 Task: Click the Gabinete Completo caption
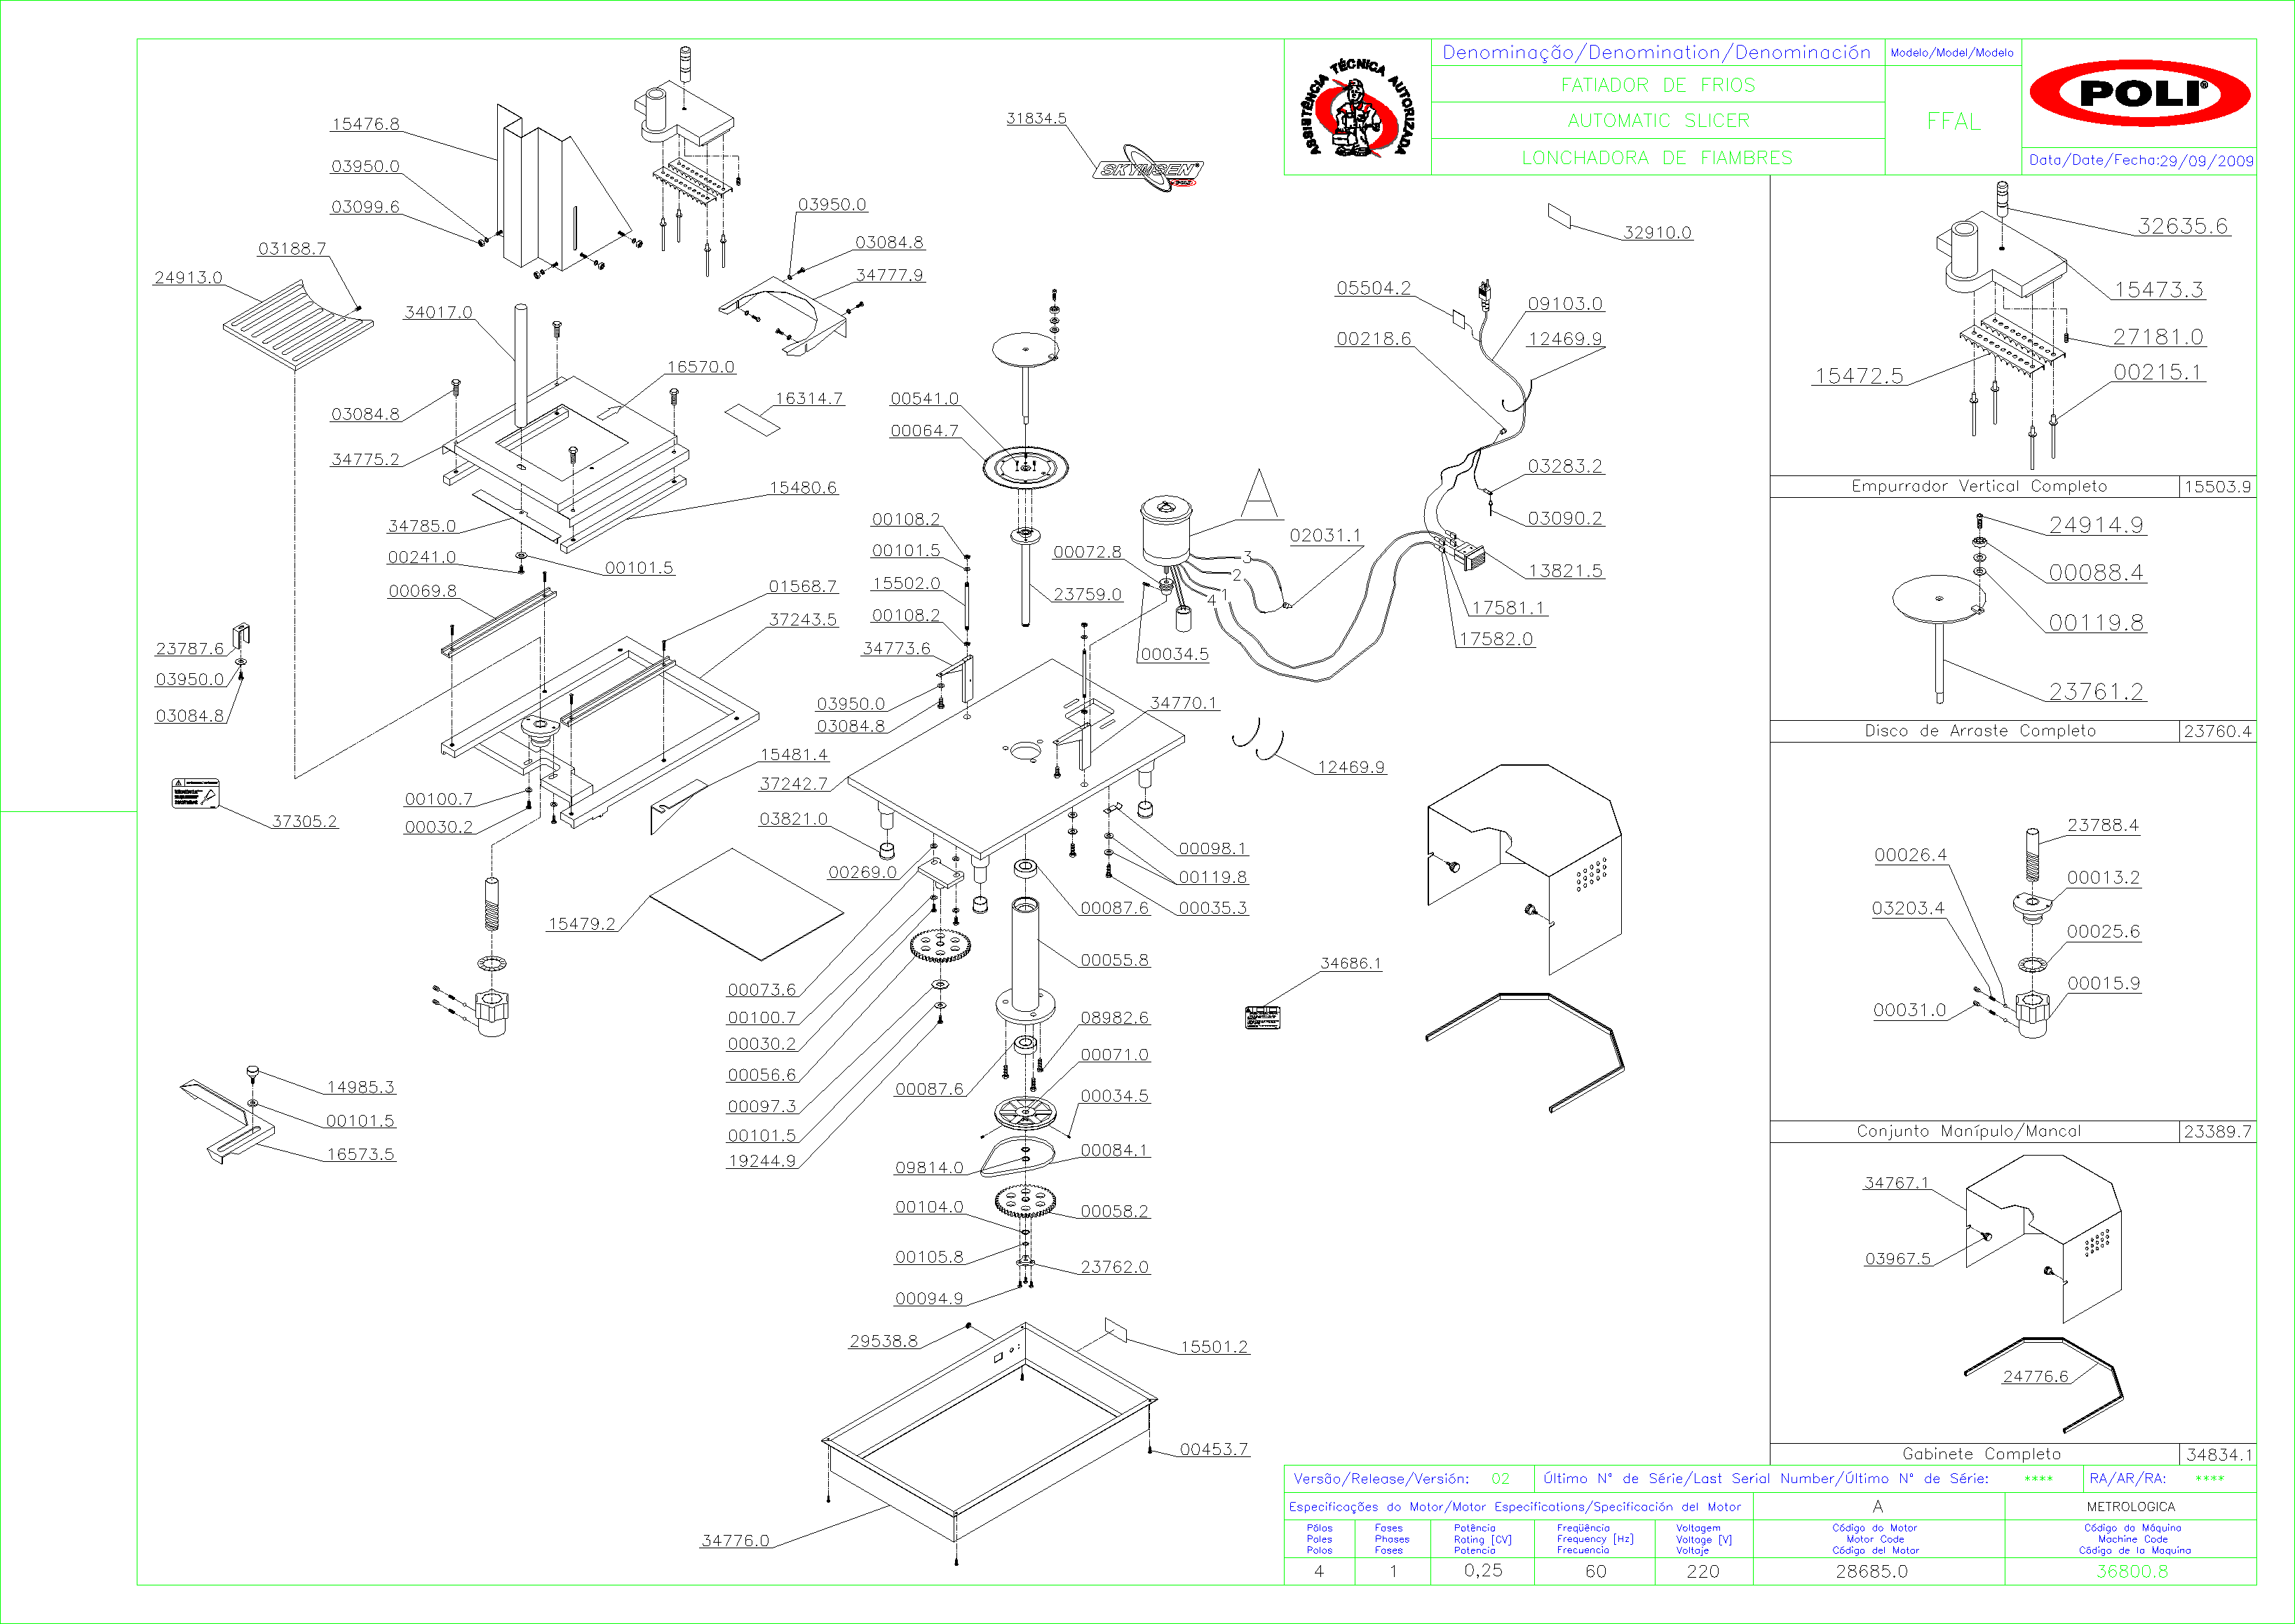click(x=1982, y=1455)
